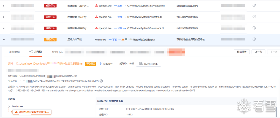Click the C:\Windows\System32\winhttp.dll path

click(144, 17)
